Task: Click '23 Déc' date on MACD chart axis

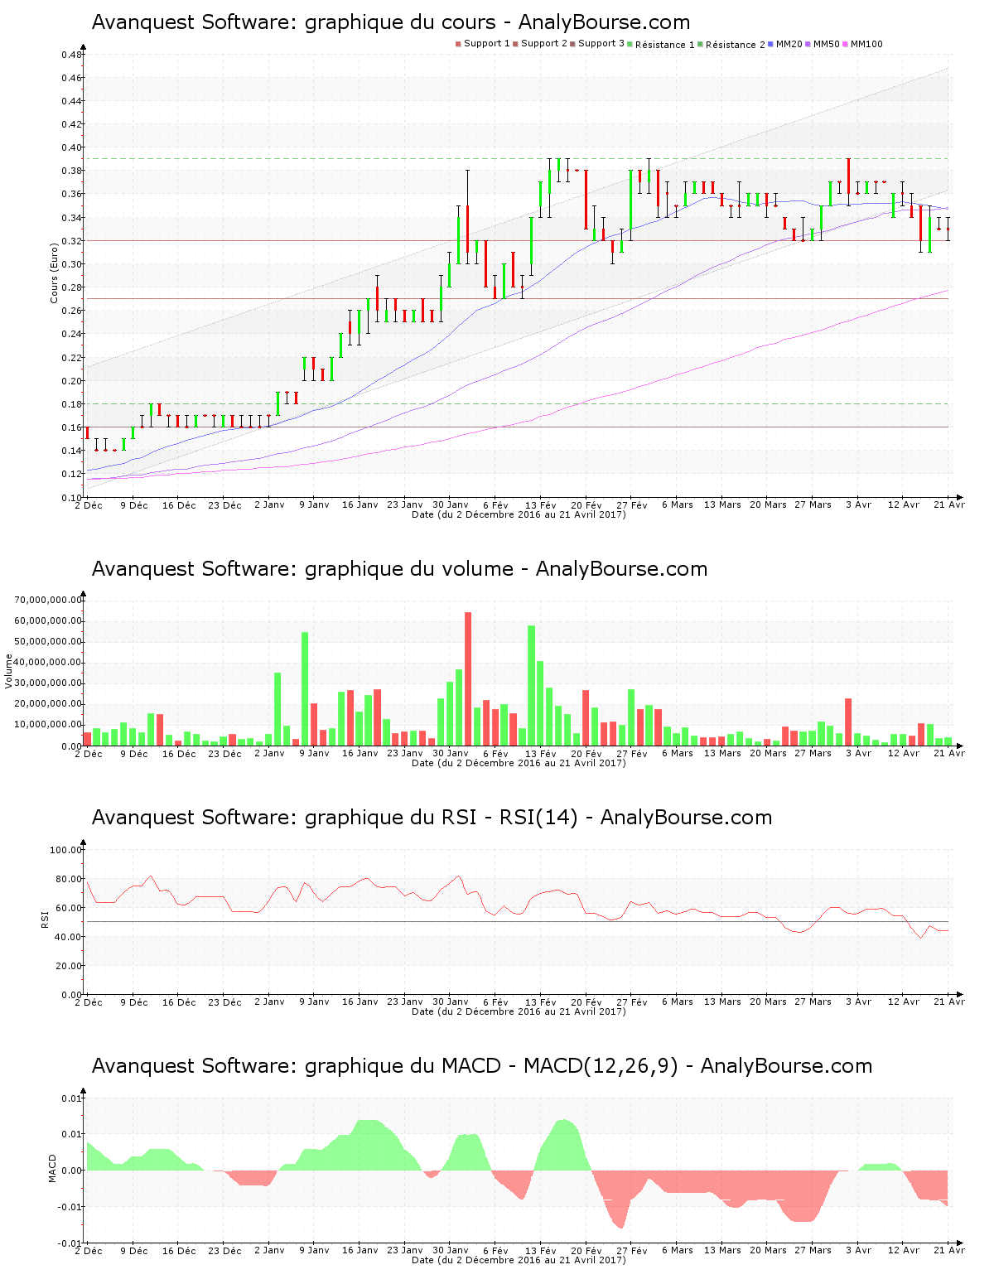Action: pyautogui.click(x=224, y=1251)
